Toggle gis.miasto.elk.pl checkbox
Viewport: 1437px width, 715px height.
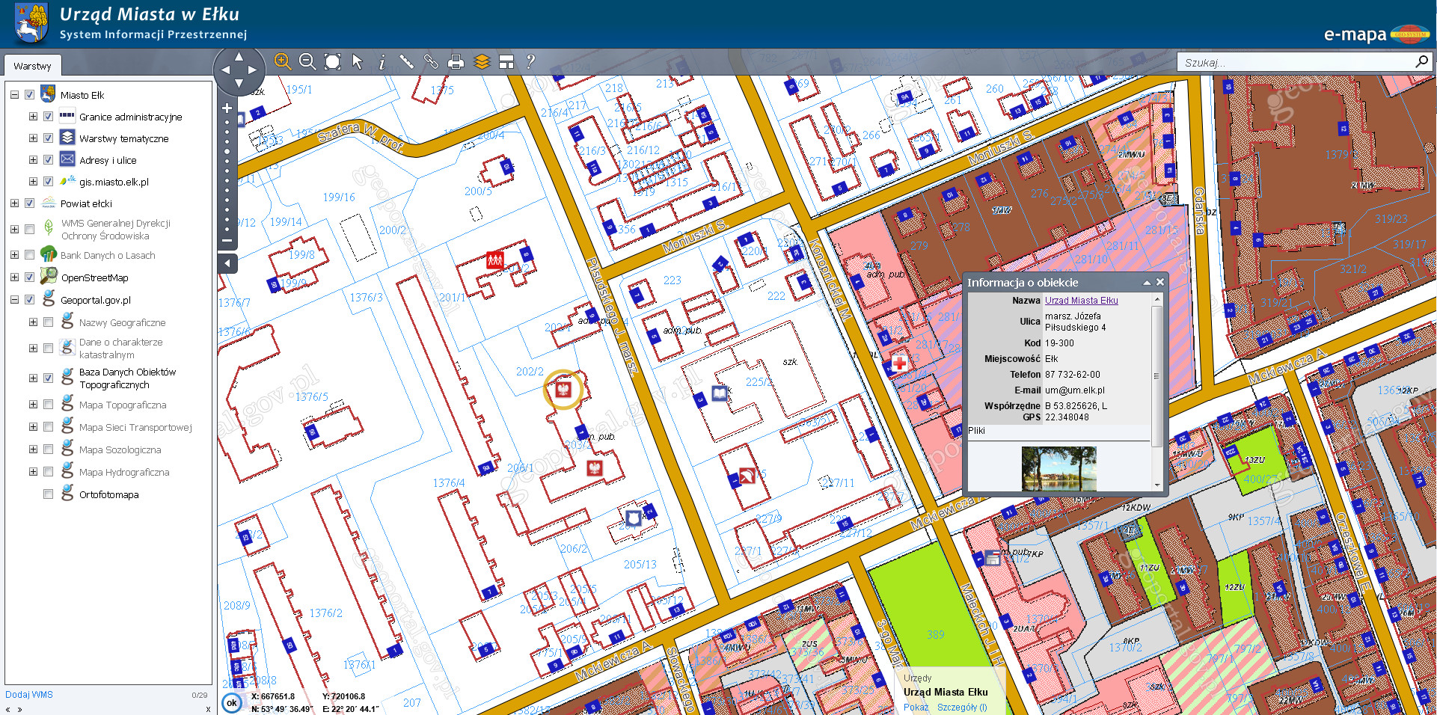[x=48, y=182]
